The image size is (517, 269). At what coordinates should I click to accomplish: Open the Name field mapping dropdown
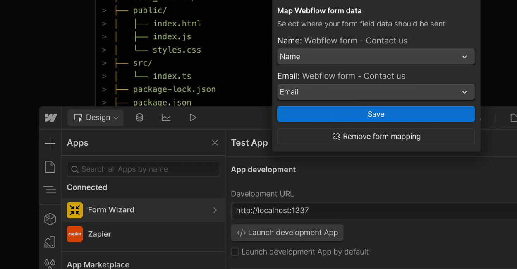tap(376, 57)
